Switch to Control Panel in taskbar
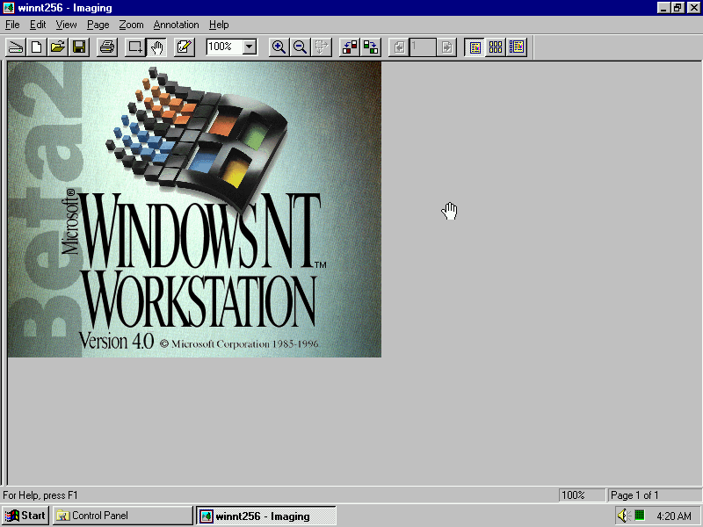 tap(122, 516)
